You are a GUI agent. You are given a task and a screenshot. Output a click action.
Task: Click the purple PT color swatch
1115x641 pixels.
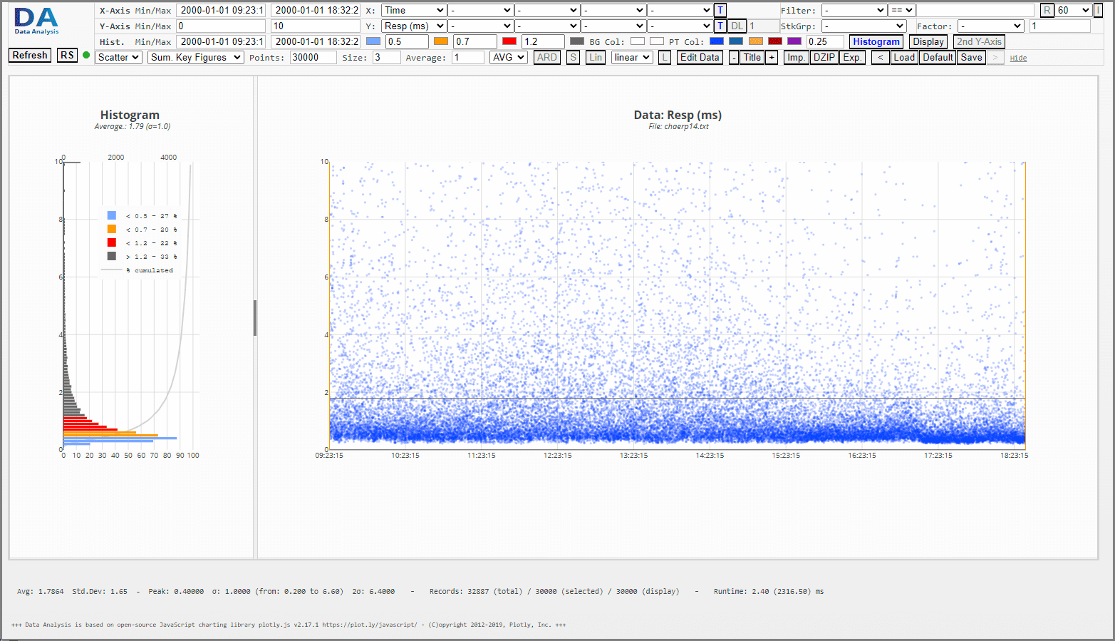coord(793,41)
